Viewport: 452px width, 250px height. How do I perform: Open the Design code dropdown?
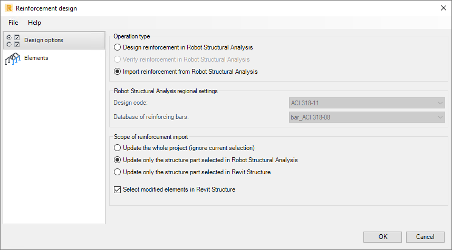[x=367, y=103]
